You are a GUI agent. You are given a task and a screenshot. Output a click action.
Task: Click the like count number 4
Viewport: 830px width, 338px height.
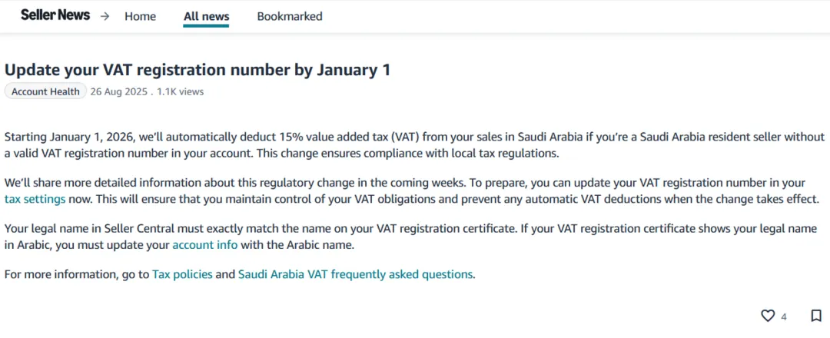pyautogui.click(x=784, y=316)
